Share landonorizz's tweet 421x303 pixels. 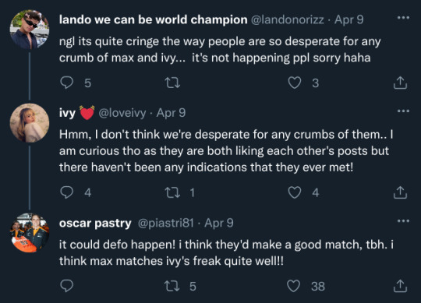point(400,83)
